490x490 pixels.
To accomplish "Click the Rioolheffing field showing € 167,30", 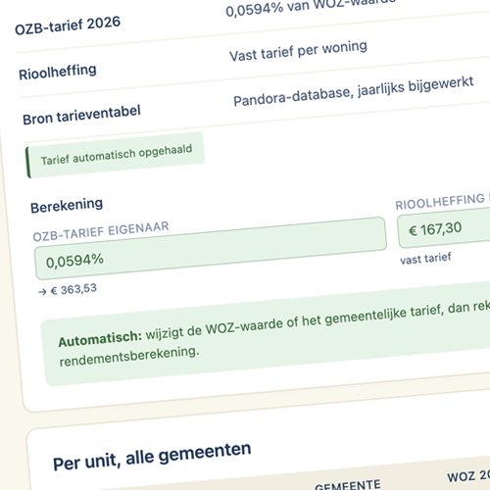I will tap(444, 228).
